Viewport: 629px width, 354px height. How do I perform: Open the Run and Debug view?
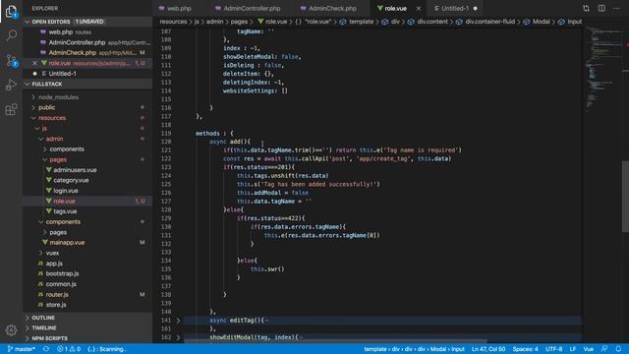coord(11,86)
